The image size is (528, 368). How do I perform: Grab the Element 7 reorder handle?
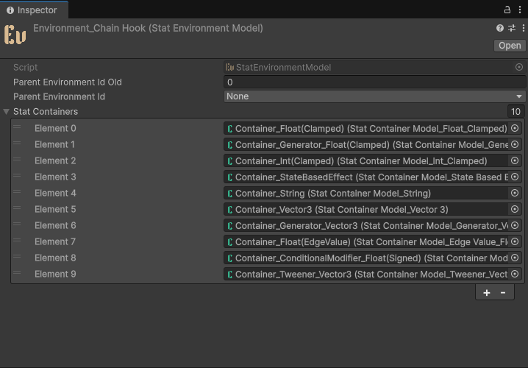pos(17,240)
